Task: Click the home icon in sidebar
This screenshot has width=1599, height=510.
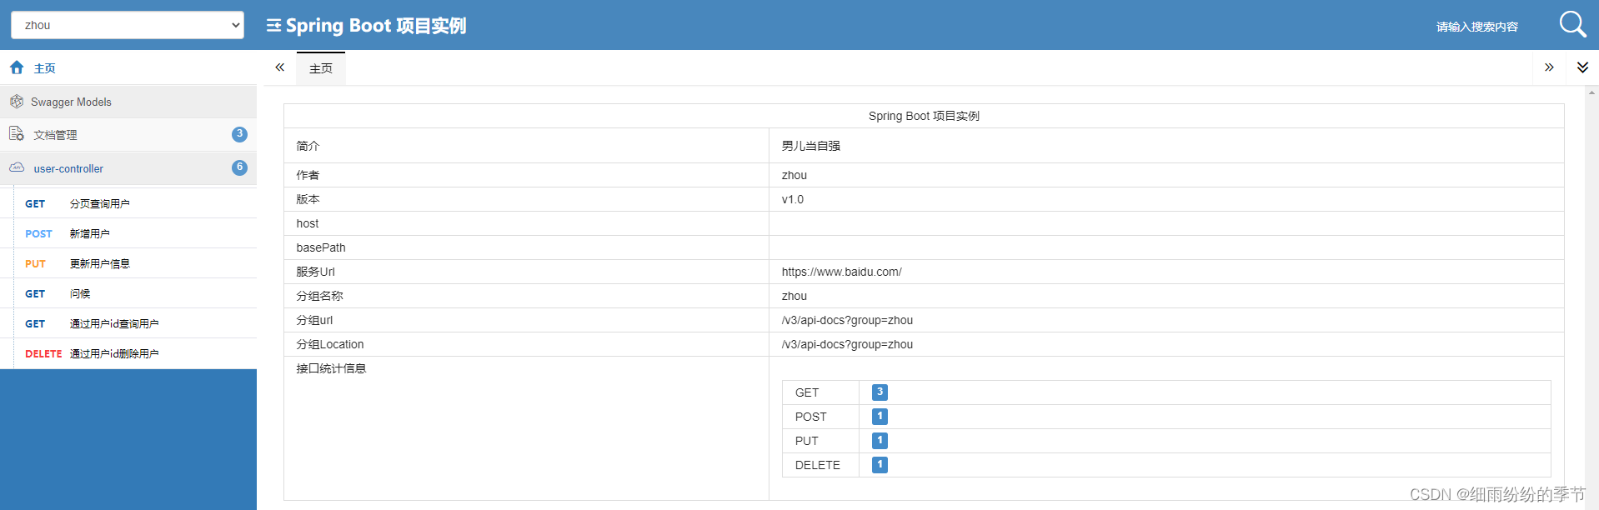Action: pos(17,67)
